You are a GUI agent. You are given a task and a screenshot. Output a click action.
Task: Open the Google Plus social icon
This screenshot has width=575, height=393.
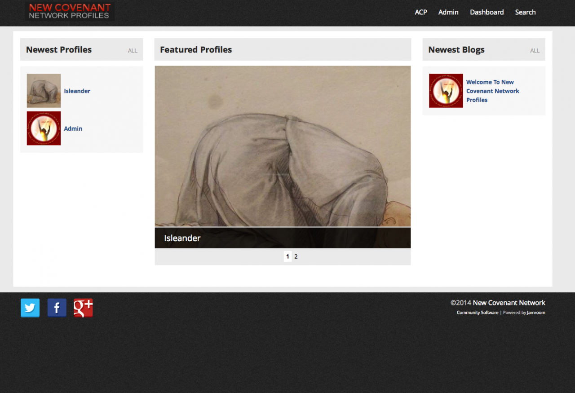coord(83,308)
